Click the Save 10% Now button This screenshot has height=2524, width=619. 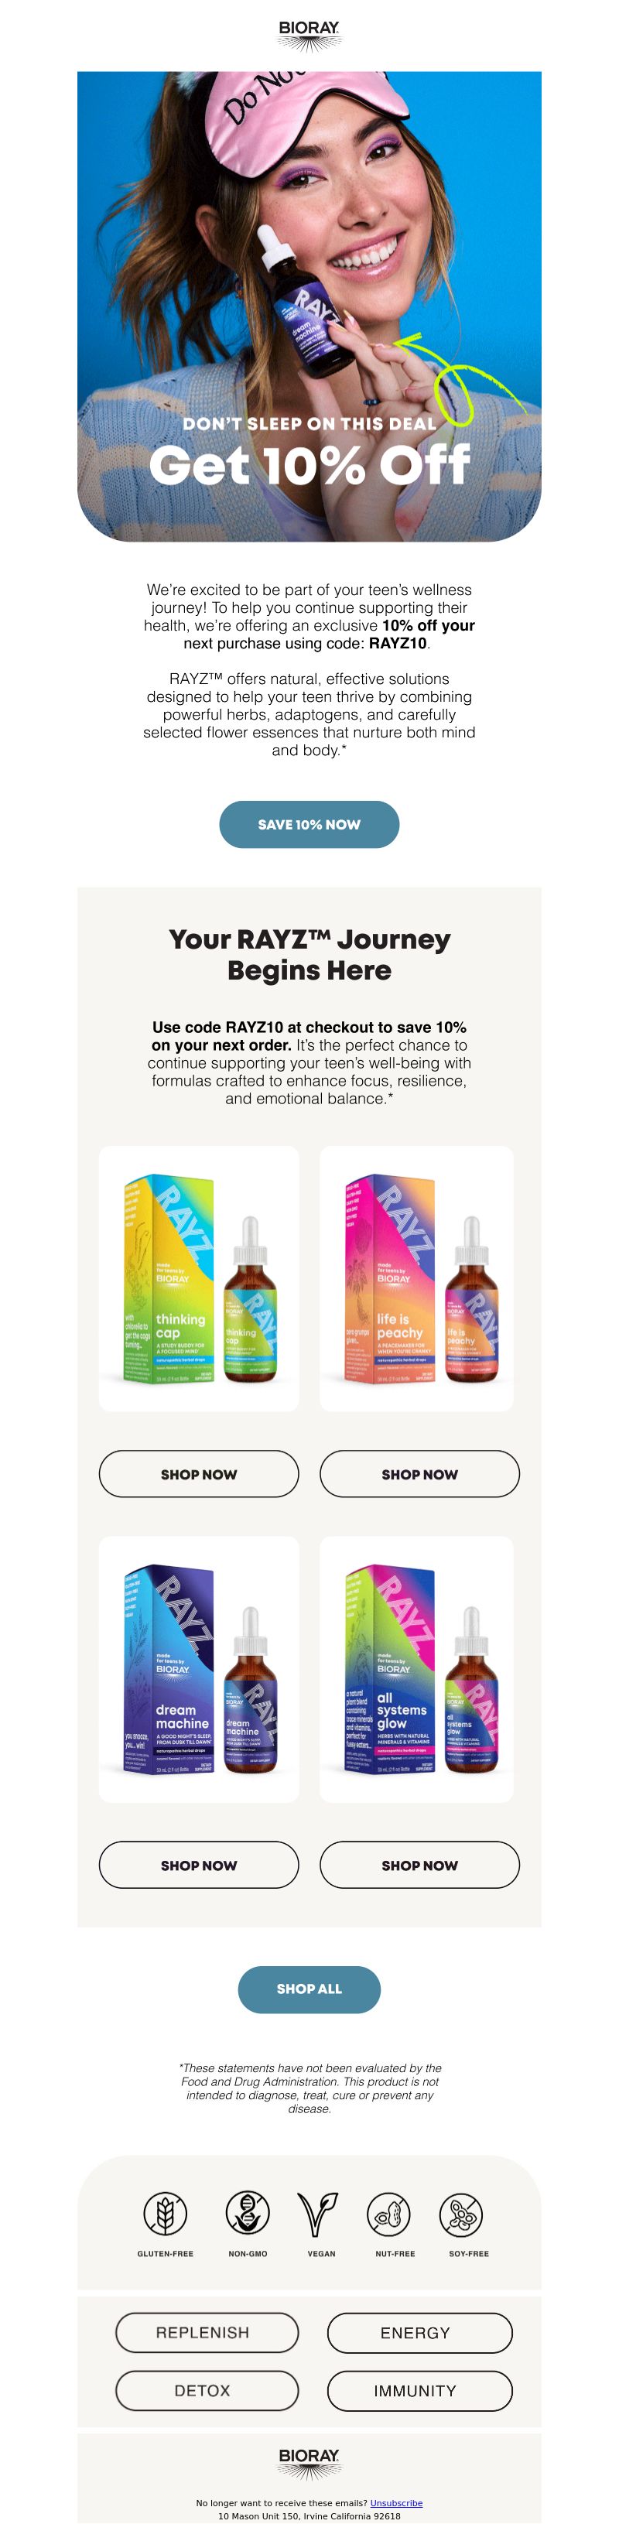(x=309, y=824)
